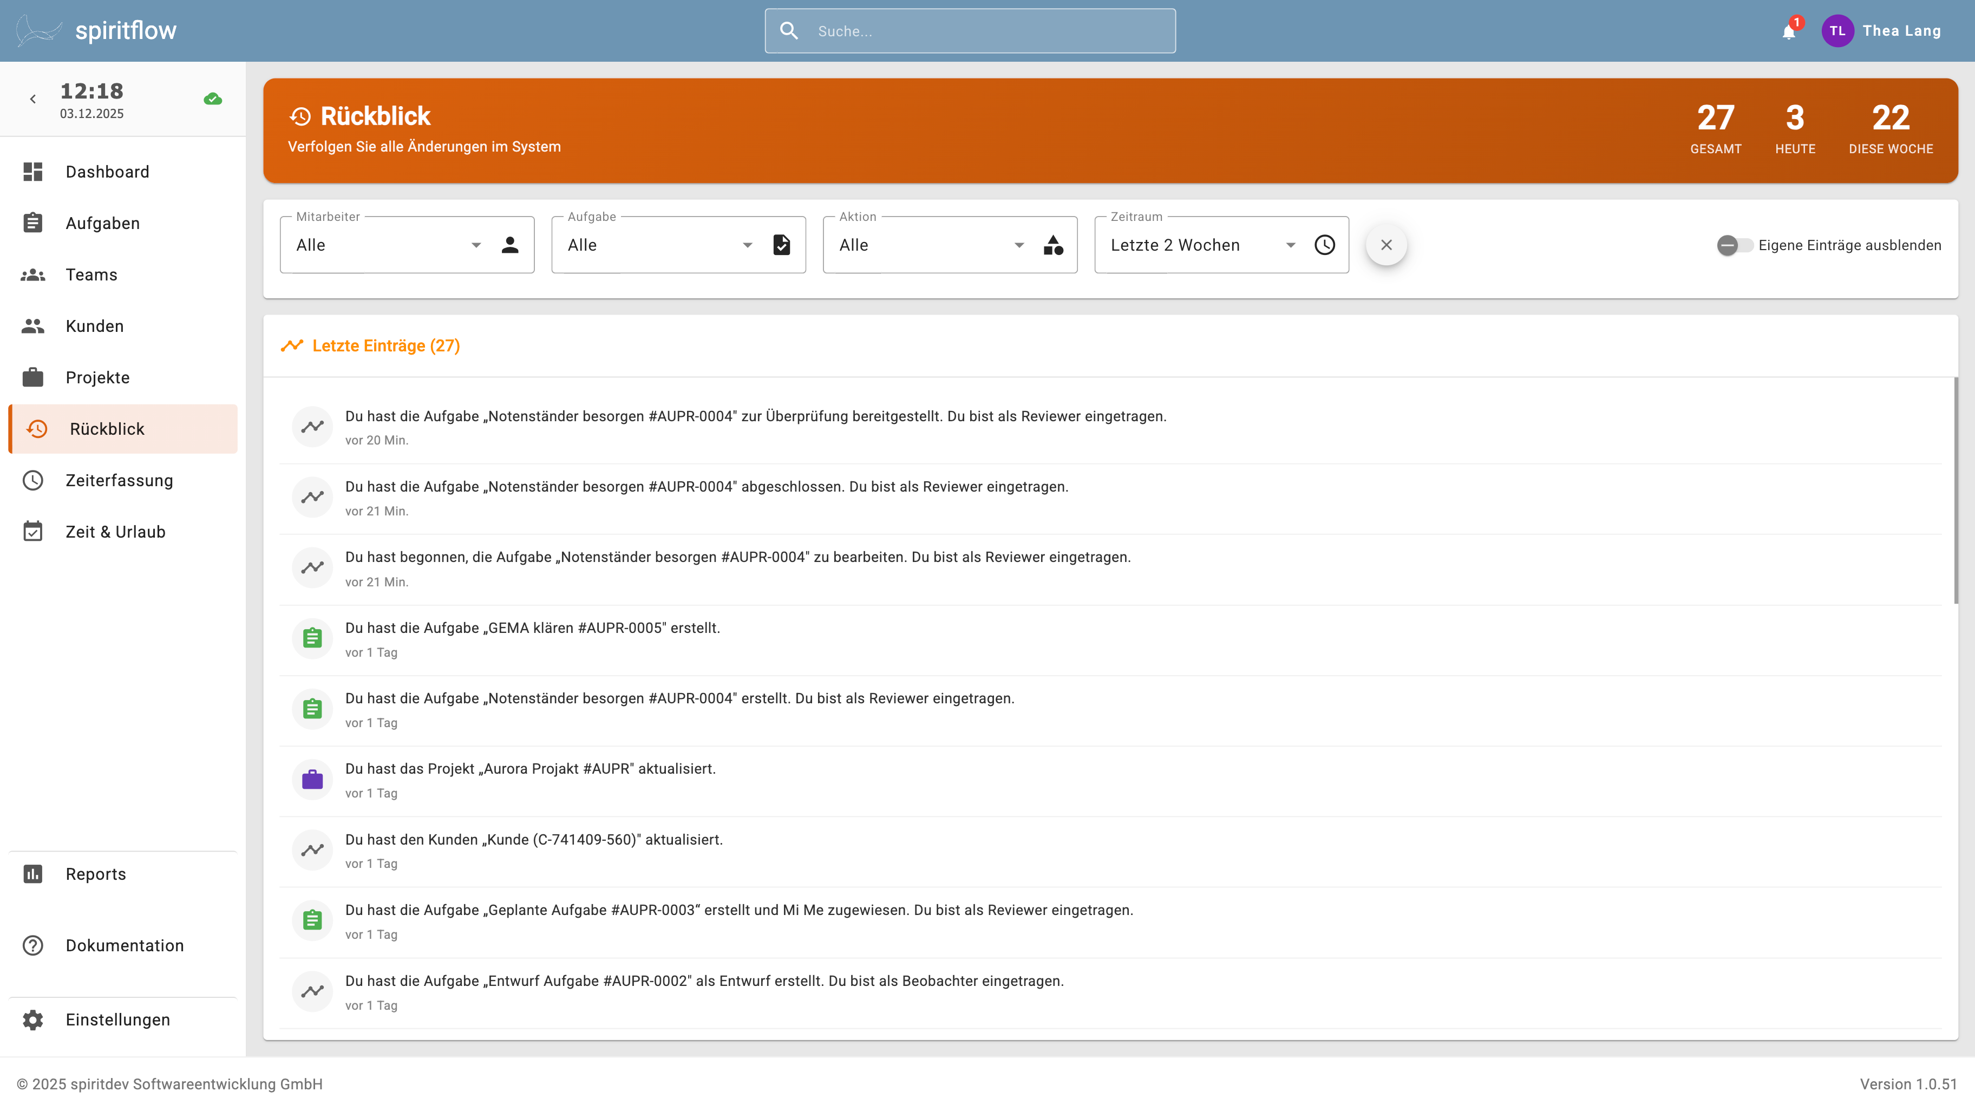Click the clock icon in Zeitraum filter

coord(1325,245)
